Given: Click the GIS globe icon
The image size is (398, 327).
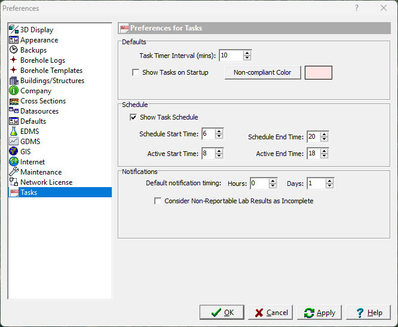Looking at the screenshot, I should 14,152.
